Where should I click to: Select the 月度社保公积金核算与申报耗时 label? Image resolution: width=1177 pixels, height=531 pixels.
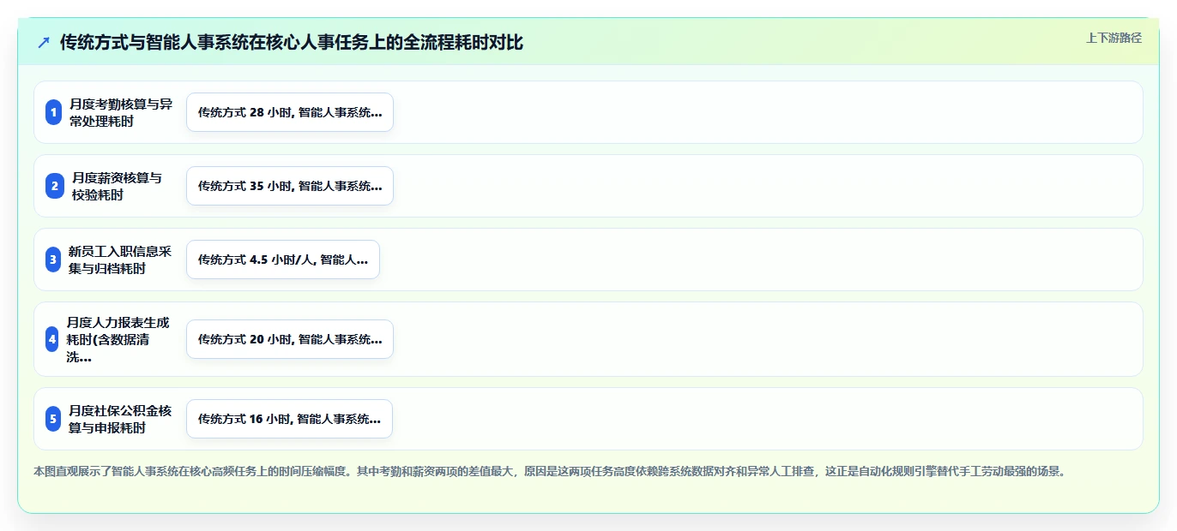[x=121, y=419]
